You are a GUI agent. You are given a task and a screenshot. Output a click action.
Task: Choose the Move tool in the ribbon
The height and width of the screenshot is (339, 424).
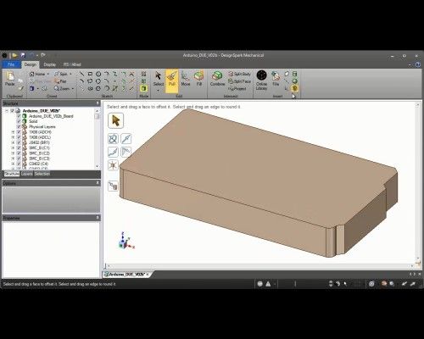pos(186,79)
